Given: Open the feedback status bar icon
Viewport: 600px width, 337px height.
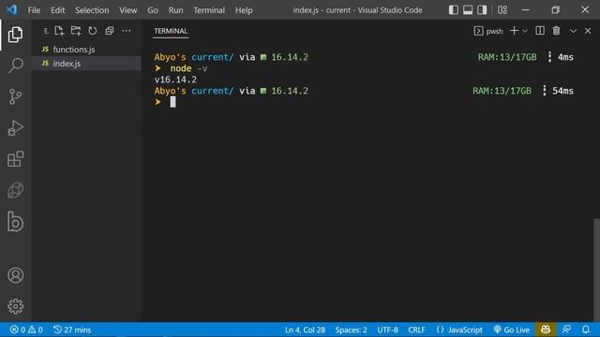Looking at the screenshot, I should click(566, 330).
